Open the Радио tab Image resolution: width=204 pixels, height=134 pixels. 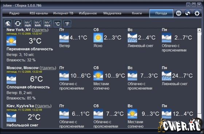[14, 13]
